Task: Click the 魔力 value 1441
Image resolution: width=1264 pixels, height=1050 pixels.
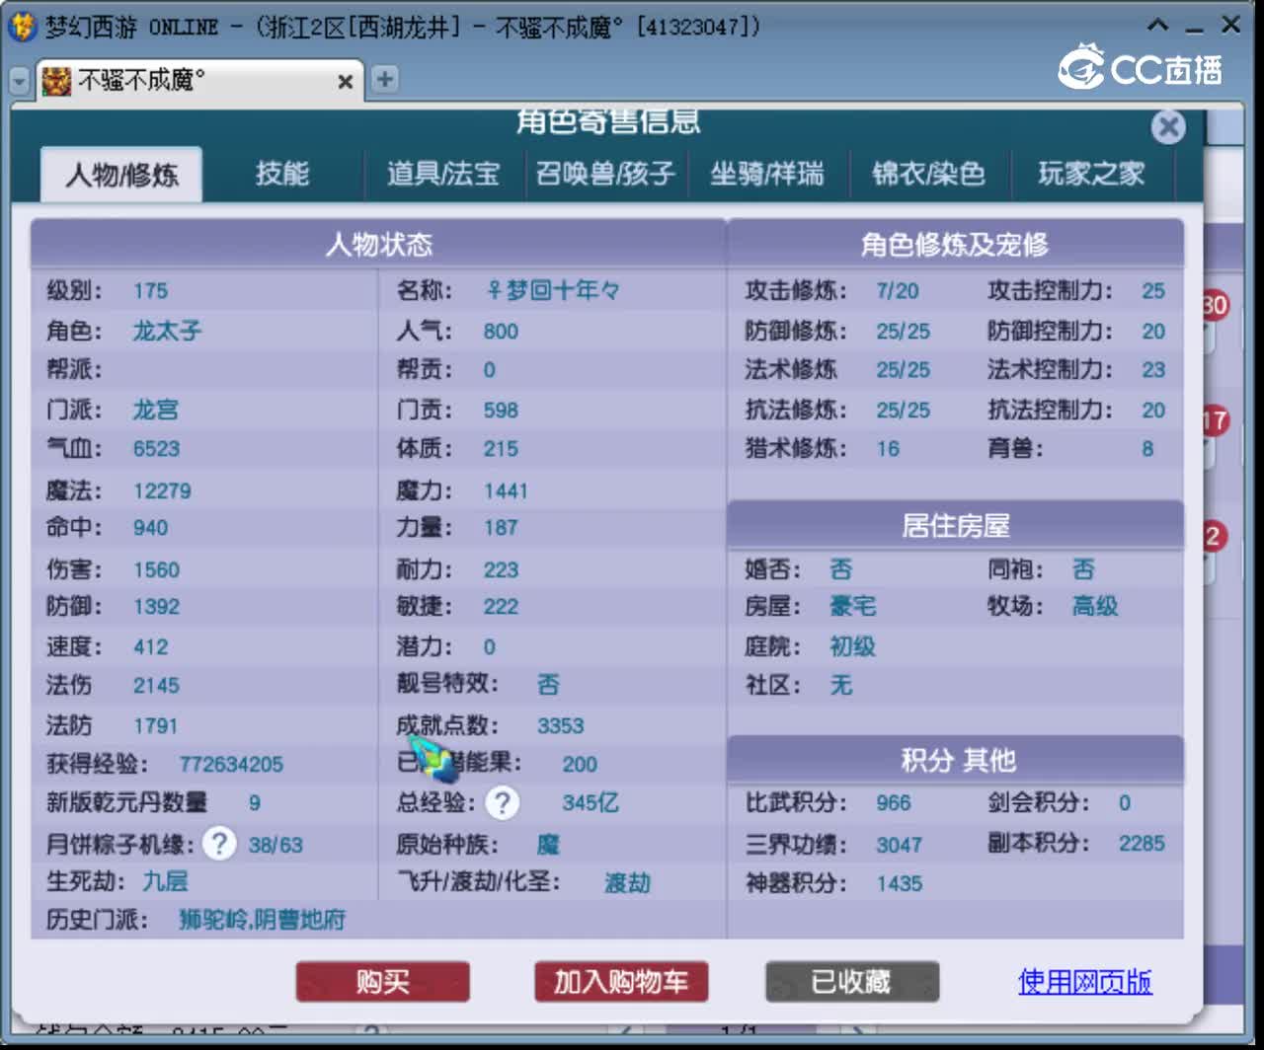Action: point(506,490)
